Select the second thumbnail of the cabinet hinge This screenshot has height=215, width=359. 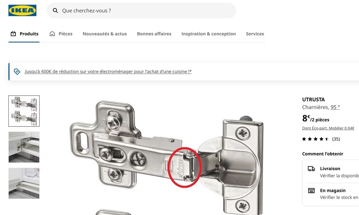click(x=24, y=147)
